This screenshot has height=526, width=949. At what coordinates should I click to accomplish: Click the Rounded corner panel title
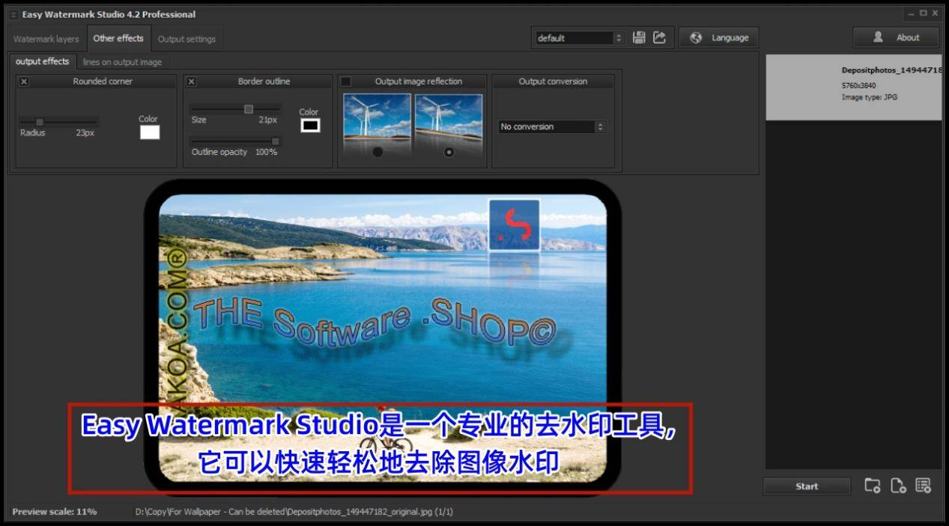pyautogui.click(x=103, y=82)
